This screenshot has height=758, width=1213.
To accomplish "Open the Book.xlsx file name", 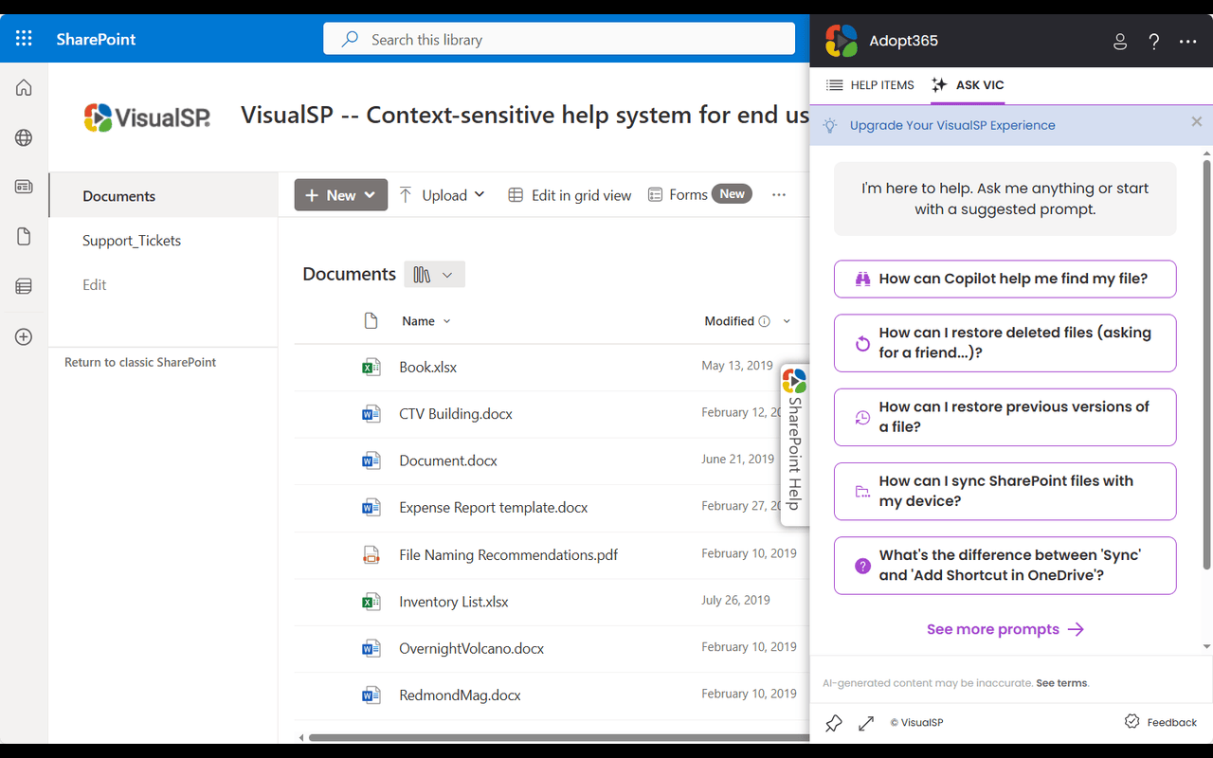I will 428,368.
